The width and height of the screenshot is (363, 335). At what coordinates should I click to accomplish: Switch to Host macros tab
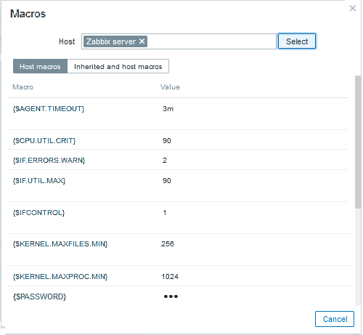[40, 66]
